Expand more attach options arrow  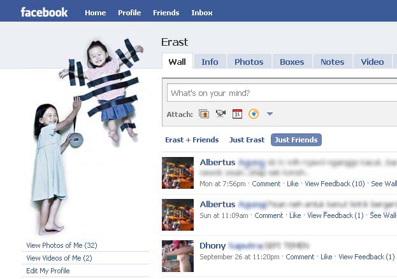[x=270, y=114]
